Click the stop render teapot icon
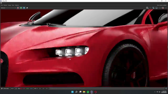The height and width of the screenshot is (94, 168). point(163,8)
